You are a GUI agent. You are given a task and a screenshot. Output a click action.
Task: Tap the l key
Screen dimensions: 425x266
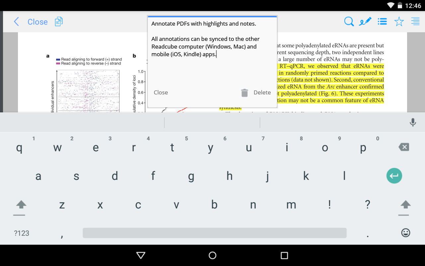tap(344, 176)
